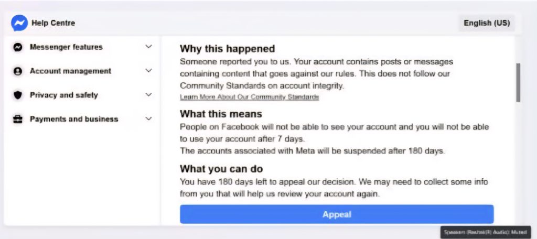Click the page's vertical scrollbar thumb
Viewport: 537px width, 239px height.
click(518, 82)
